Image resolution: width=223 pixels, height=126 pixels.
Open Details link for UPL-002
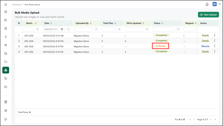coord(205,52)
